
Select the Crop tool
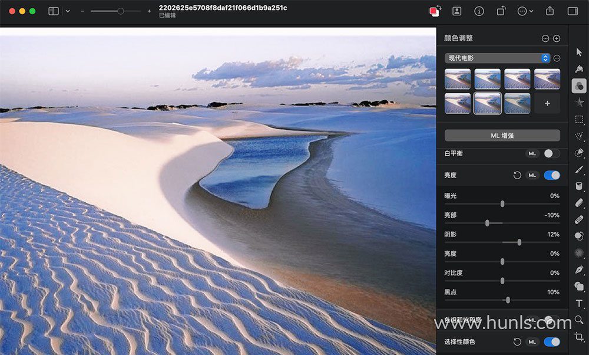579,337
